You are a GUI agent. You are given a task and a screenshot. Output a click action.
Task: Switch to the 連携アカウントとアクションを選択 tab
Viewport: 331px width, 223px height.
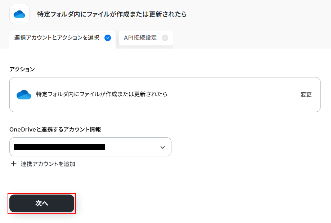click(57, 38)
